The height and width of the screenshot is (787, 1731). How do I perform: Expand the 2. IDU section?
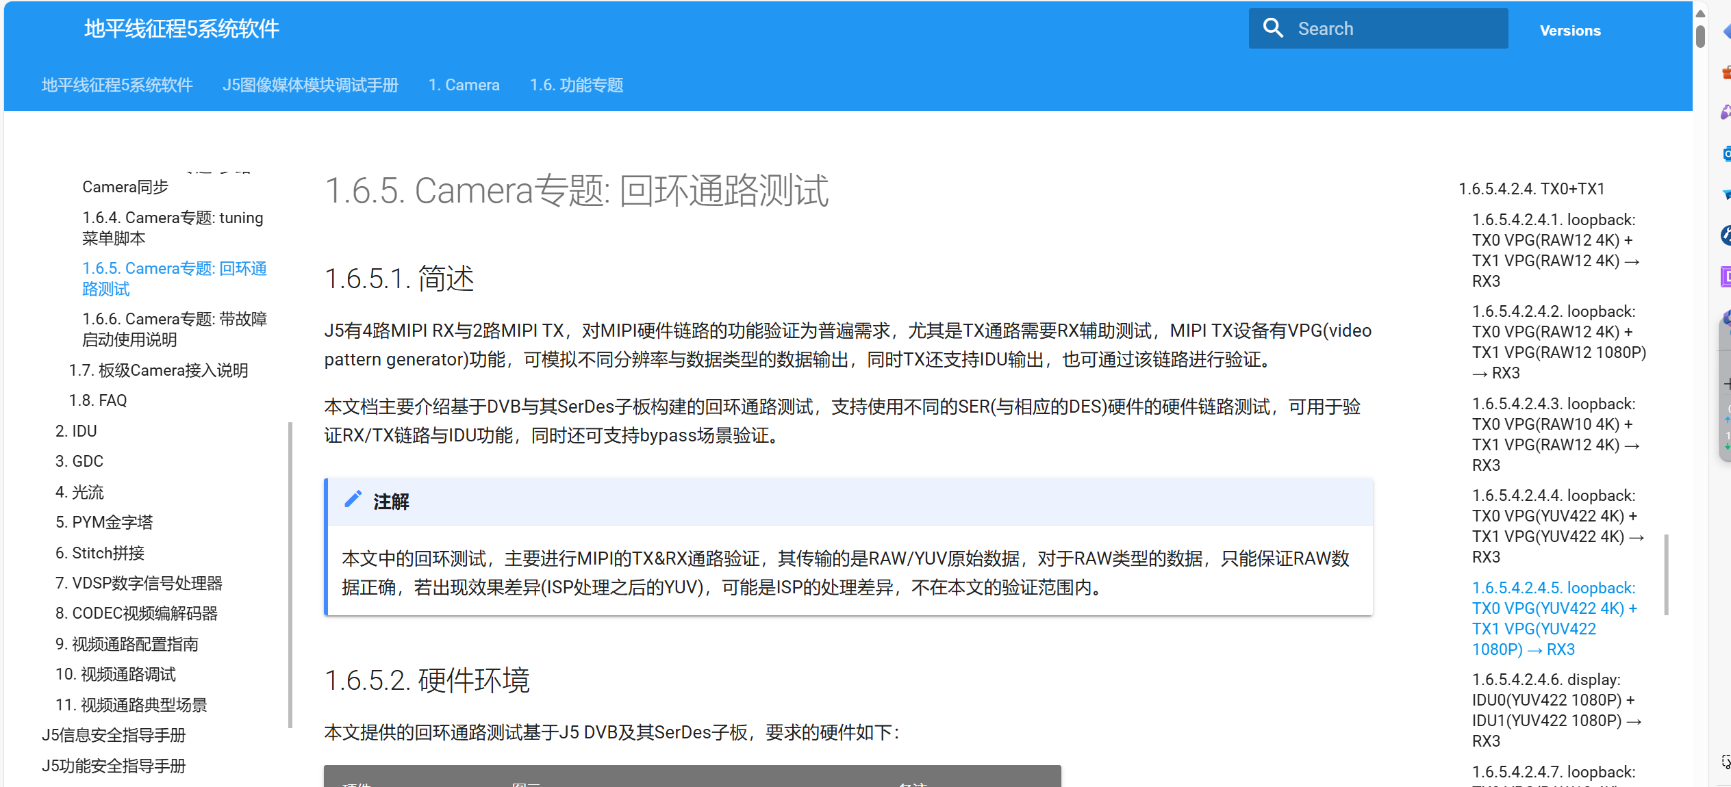[x=76, y=431]
